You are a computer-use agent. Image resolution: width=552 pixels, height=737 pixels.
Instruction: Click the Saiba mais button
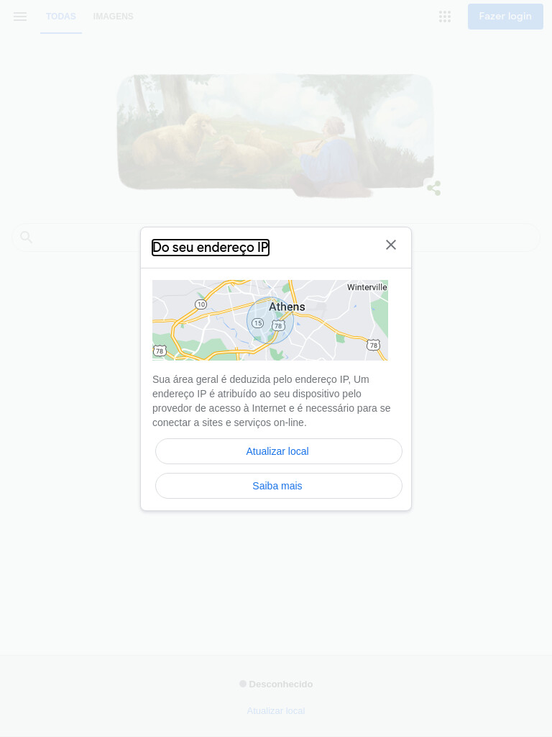click(278, 486)
